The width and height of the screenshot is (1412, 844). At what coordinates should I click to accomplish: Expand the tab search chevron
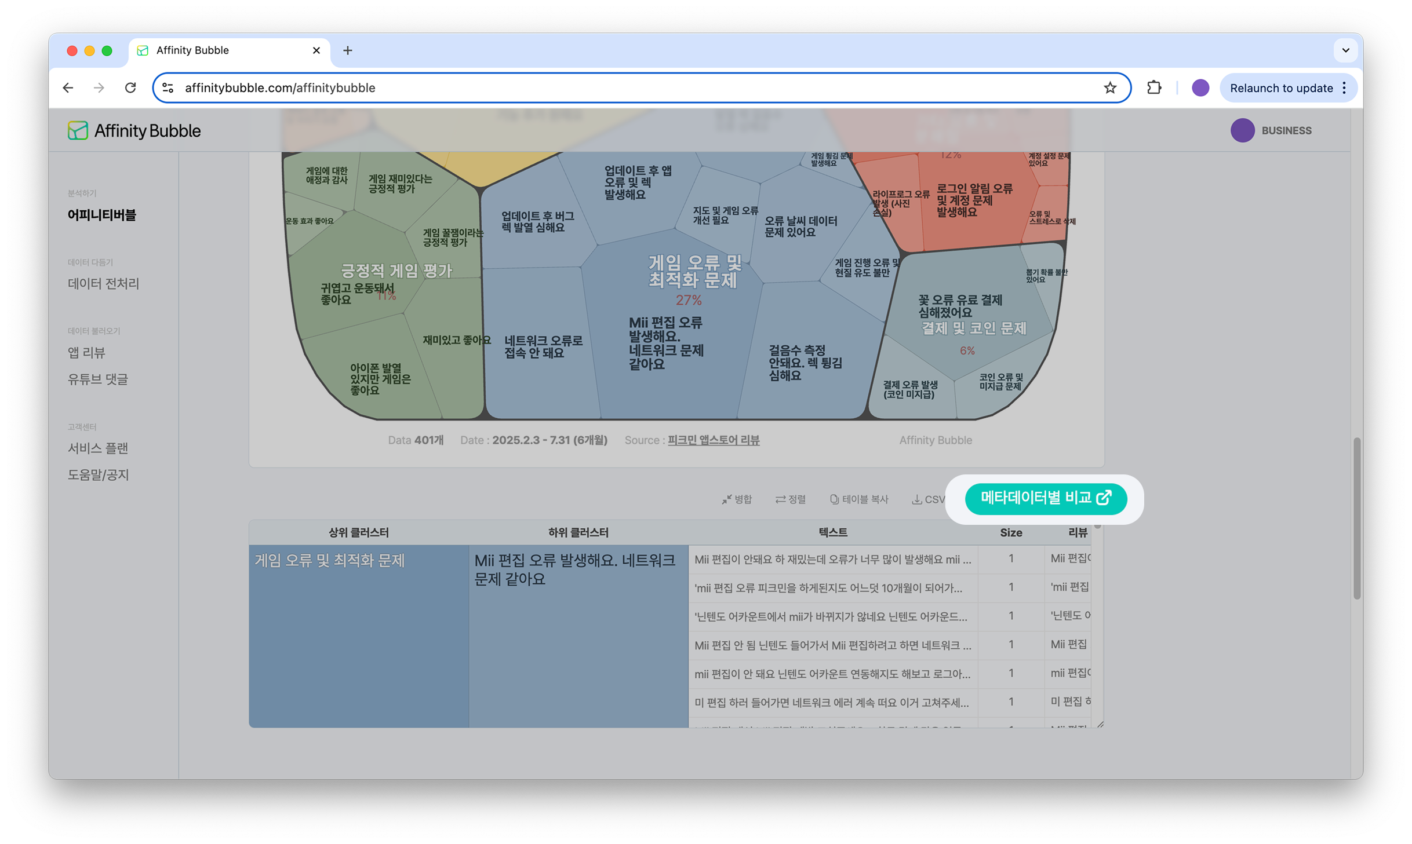click(x=1345, y=50)
